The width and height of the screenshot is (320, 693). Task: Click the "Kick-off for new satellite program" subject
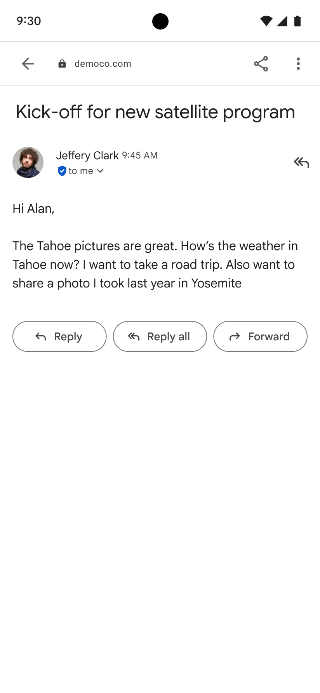point(155,112)
